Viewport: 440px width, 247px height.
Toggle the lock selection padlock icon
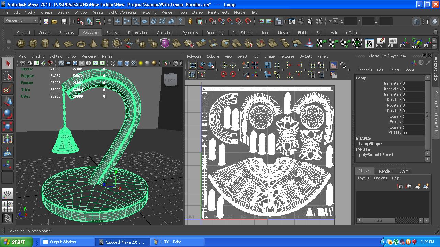point(190,21)
